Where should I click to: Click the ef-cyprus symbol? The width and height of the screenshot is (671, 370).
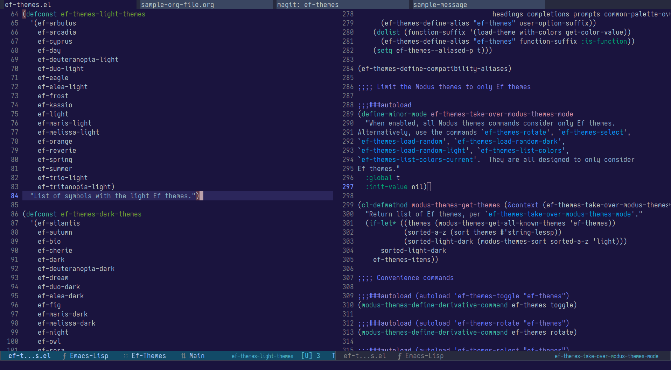pyautogui.click(x=55, y=41)
